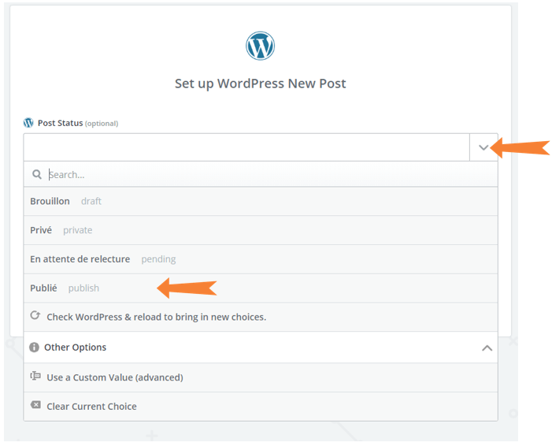Click the Other Options header label
The image size is (552, 446).
tap(75, 348)
